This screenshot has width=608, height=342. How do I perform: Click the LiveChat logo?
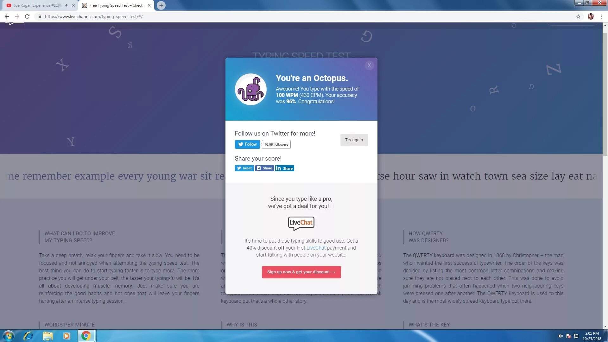(301, 223)
